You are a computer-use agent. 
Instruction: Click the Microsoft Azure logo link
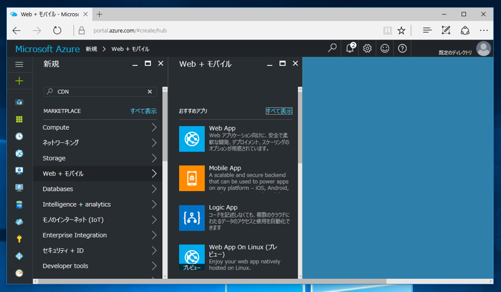click(48, 49)
